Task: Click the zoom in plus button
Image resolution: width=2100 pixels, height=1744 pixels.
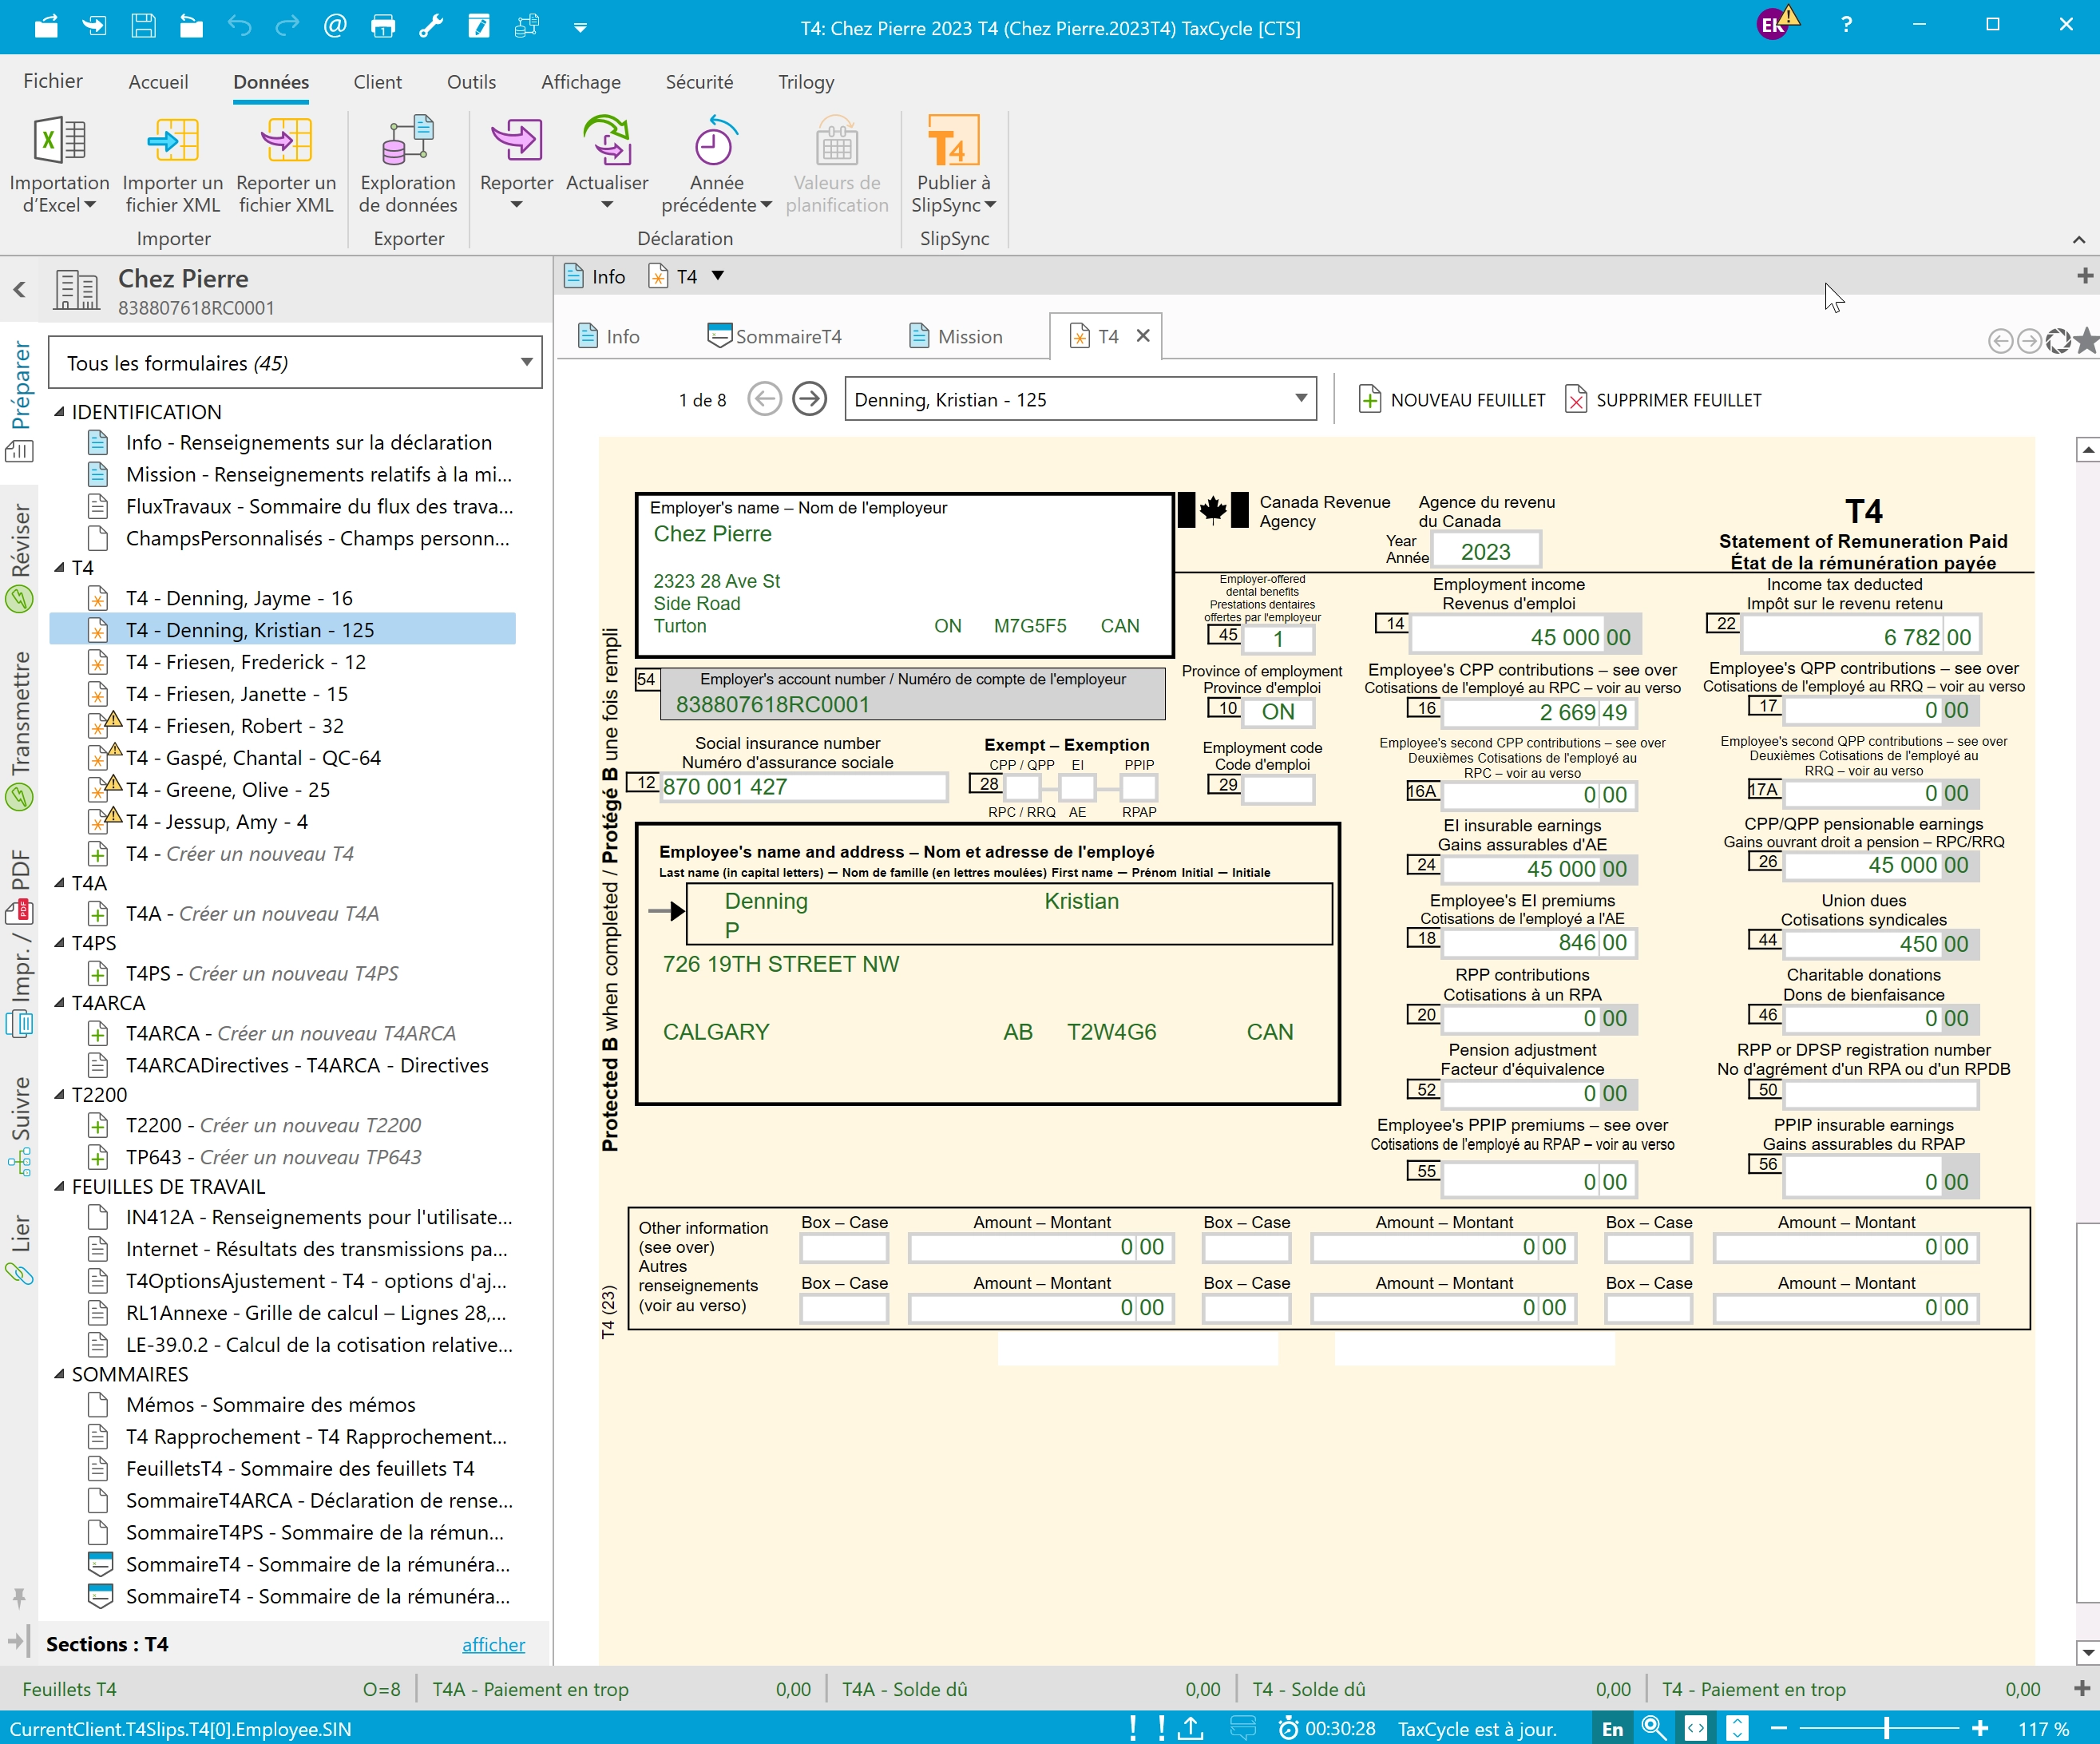Action: click(x=1980, y=1728)
